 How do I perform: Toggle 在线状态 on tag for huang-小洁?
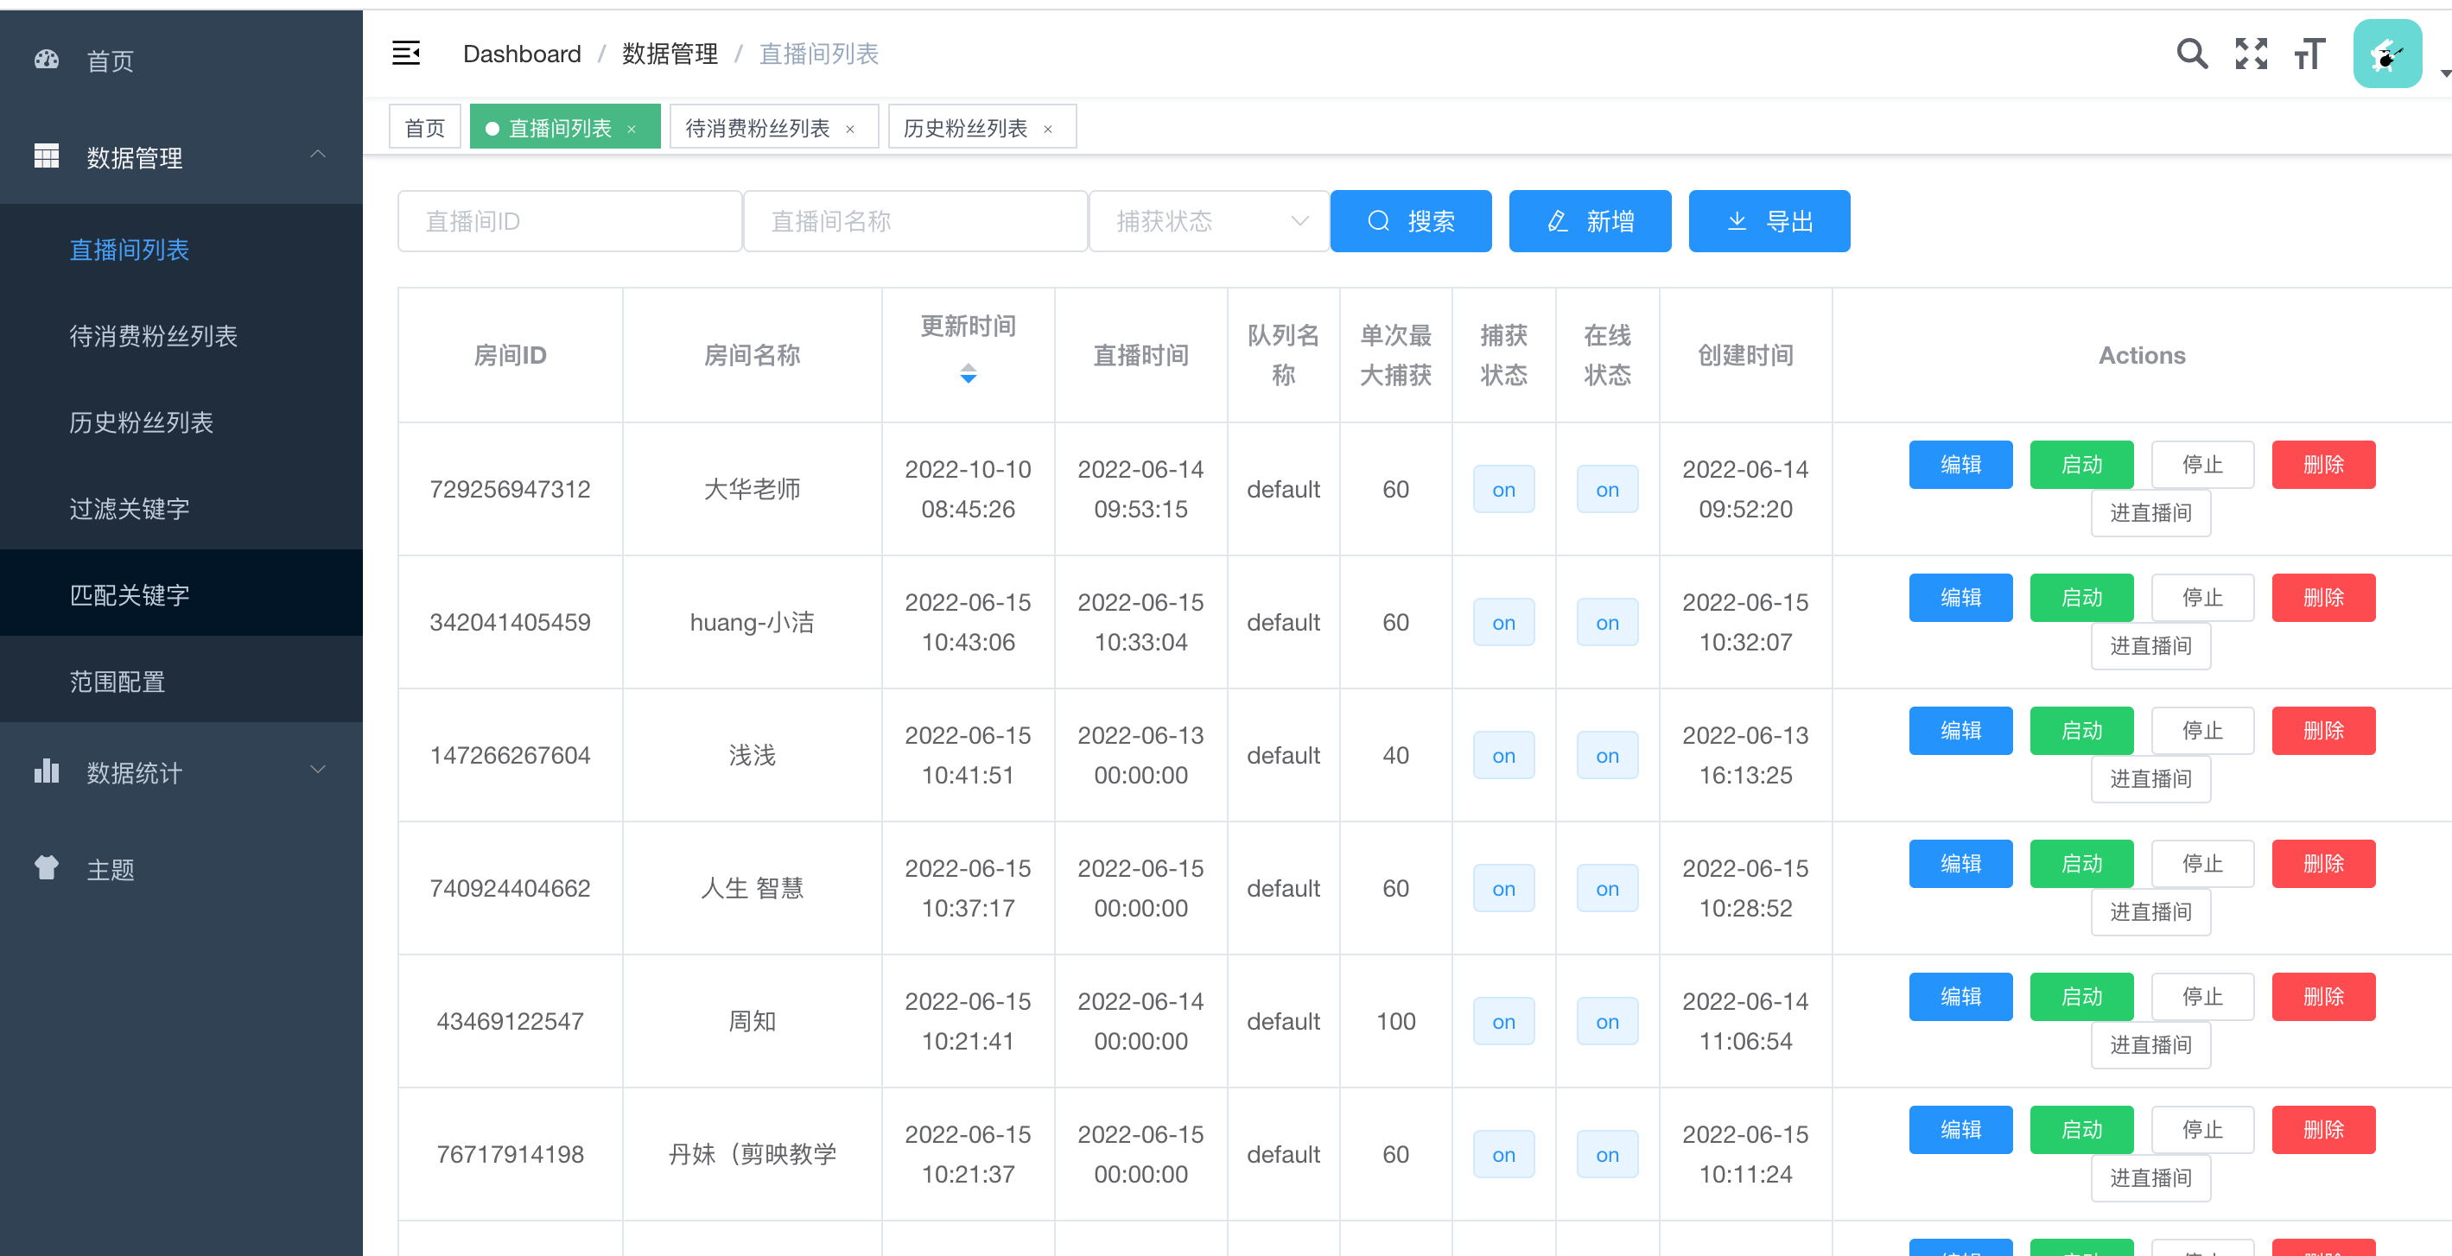coord(1607,622)
